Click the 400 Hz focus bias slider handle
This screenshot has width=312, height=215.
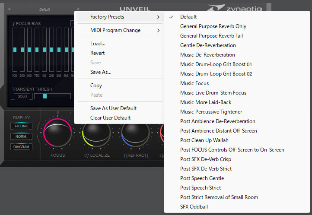[x=29, y=50]
